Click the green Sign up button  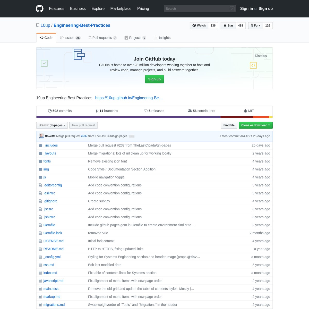(154, 79)
